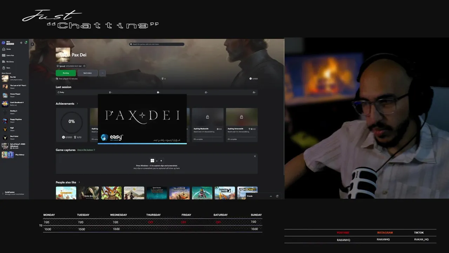Image resolution: width=449 pixels, height=253 pixels.
Task: Select Vigil in recent games
Action: (x=14, y=129)
